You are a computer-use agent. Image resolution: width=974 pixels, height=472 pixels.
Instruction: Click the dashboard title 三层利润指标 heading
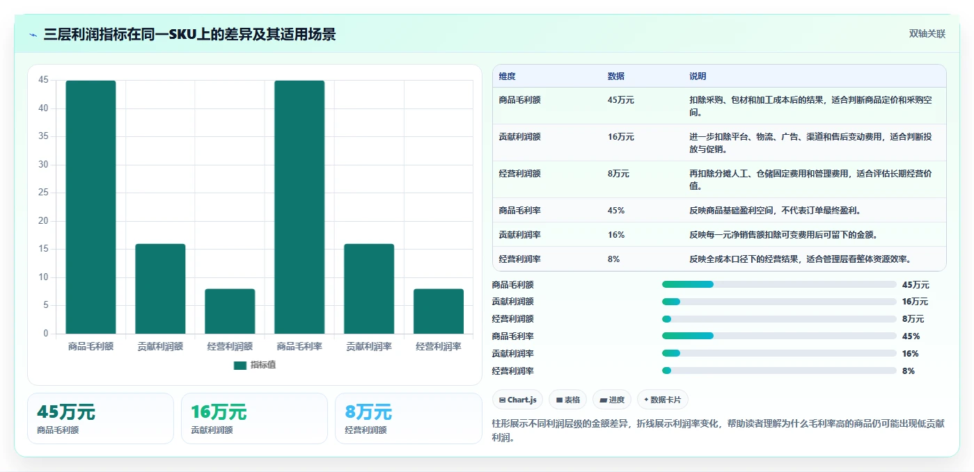tap(189, 34)
